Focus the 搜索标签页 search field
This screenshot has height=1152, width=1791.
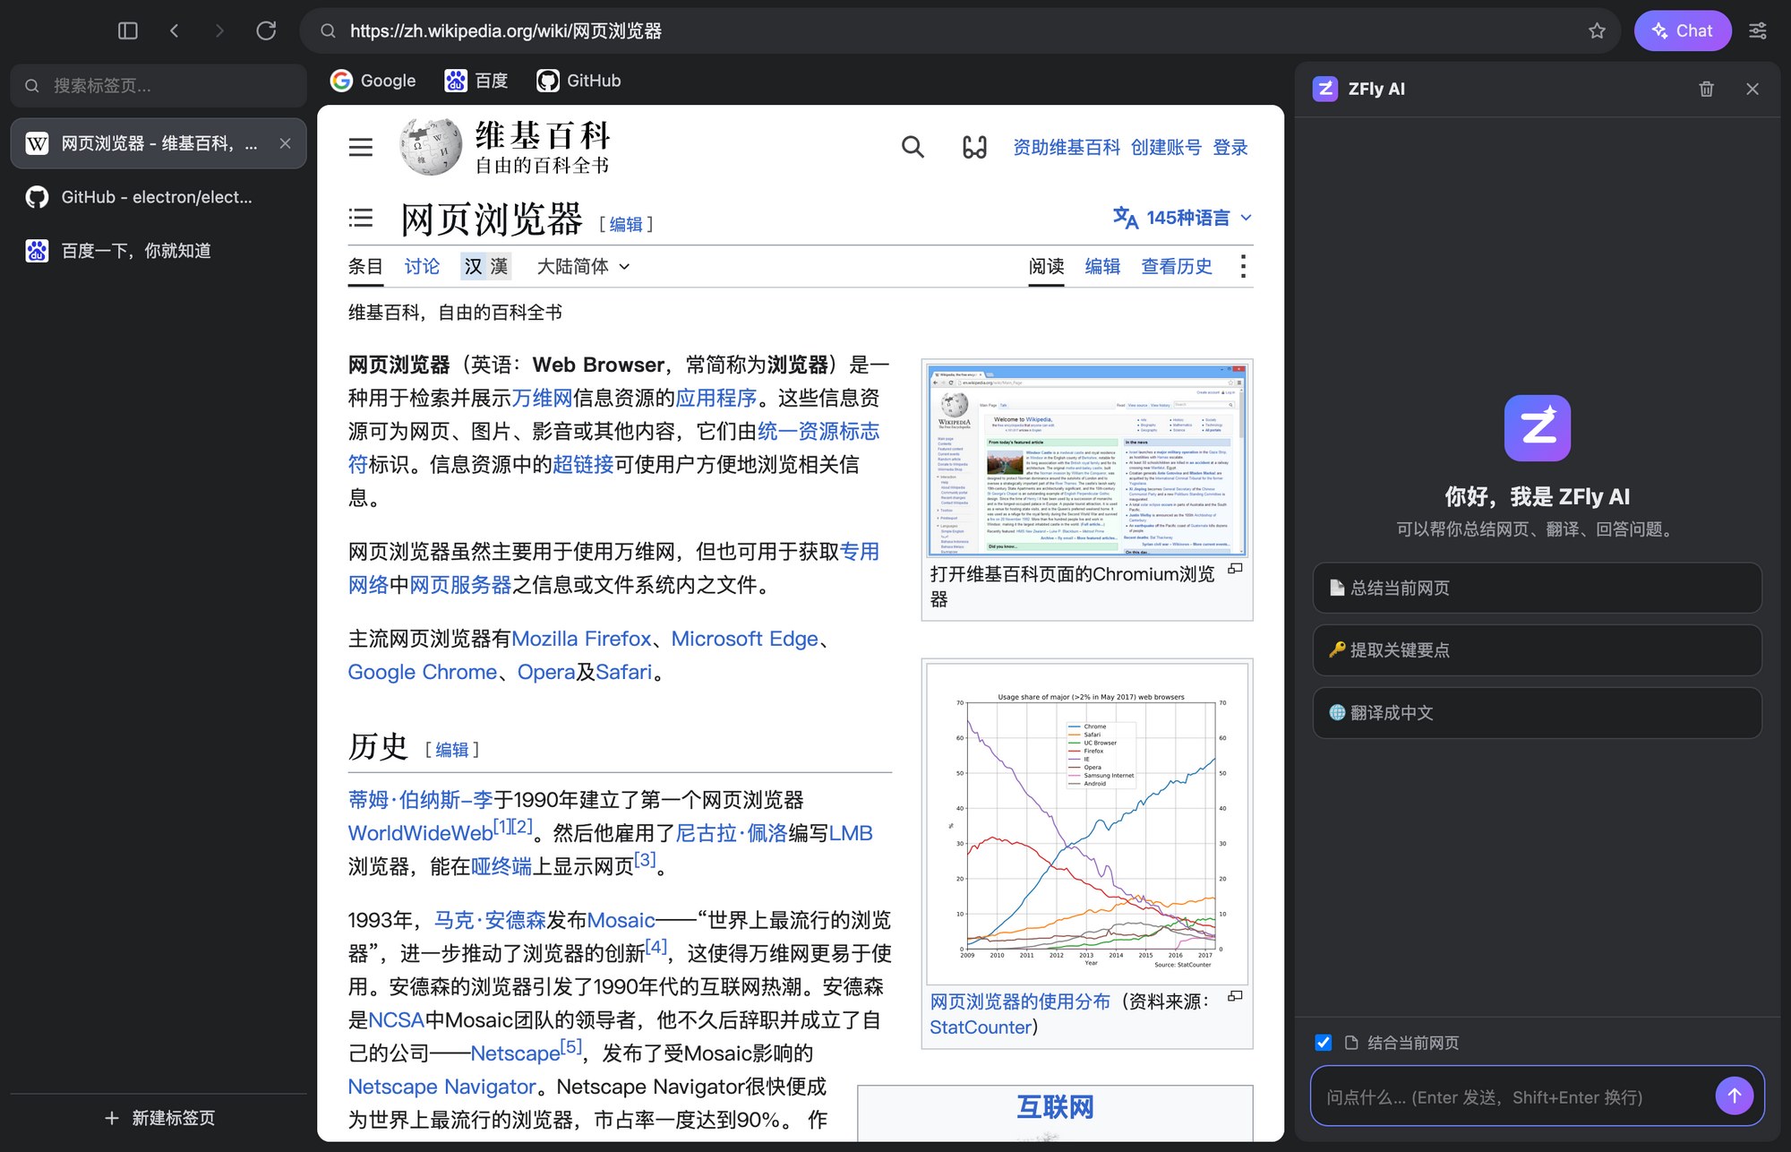pyautogui.click(x=159, y=86)
